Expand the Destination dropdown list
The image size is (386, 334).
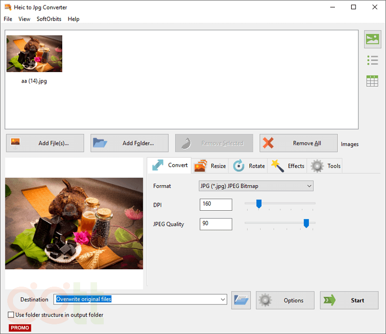coord(222,300)
